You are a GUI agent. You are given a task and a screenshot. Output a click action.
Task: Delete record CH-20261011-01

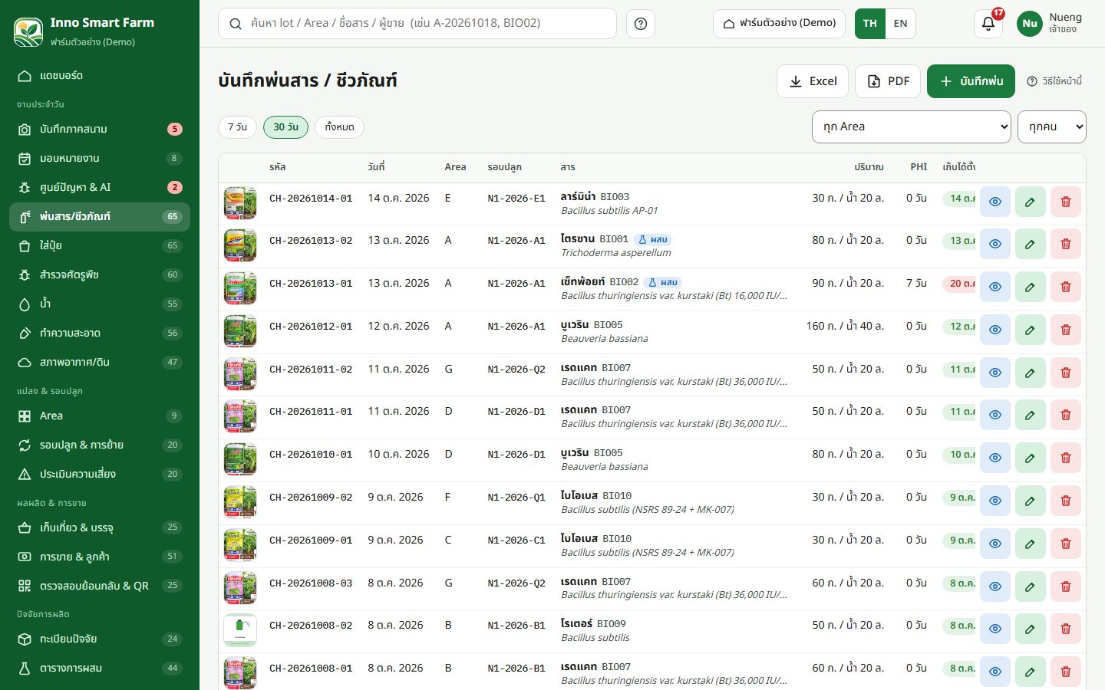(1066, 415)
